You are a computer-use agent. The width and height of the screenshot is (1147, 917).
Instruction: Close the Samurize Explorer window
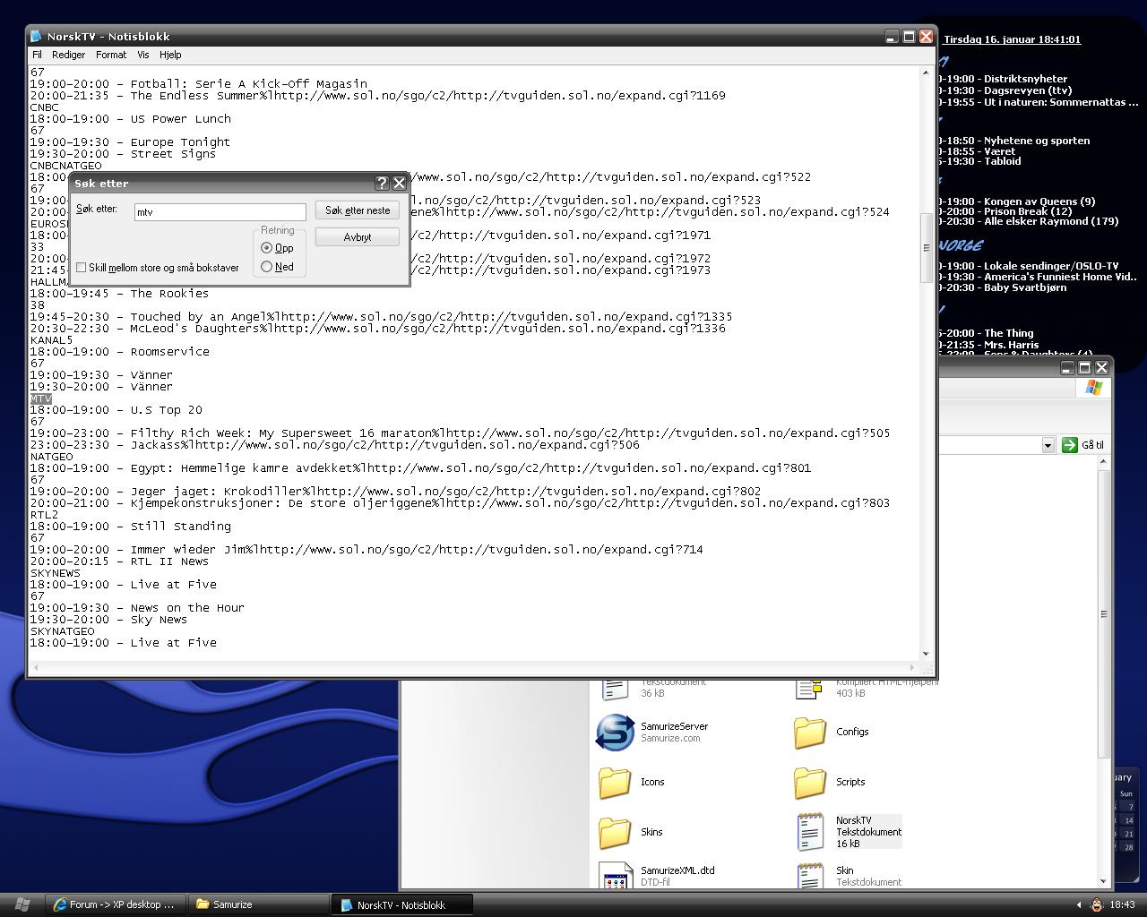pos(1101,368)
